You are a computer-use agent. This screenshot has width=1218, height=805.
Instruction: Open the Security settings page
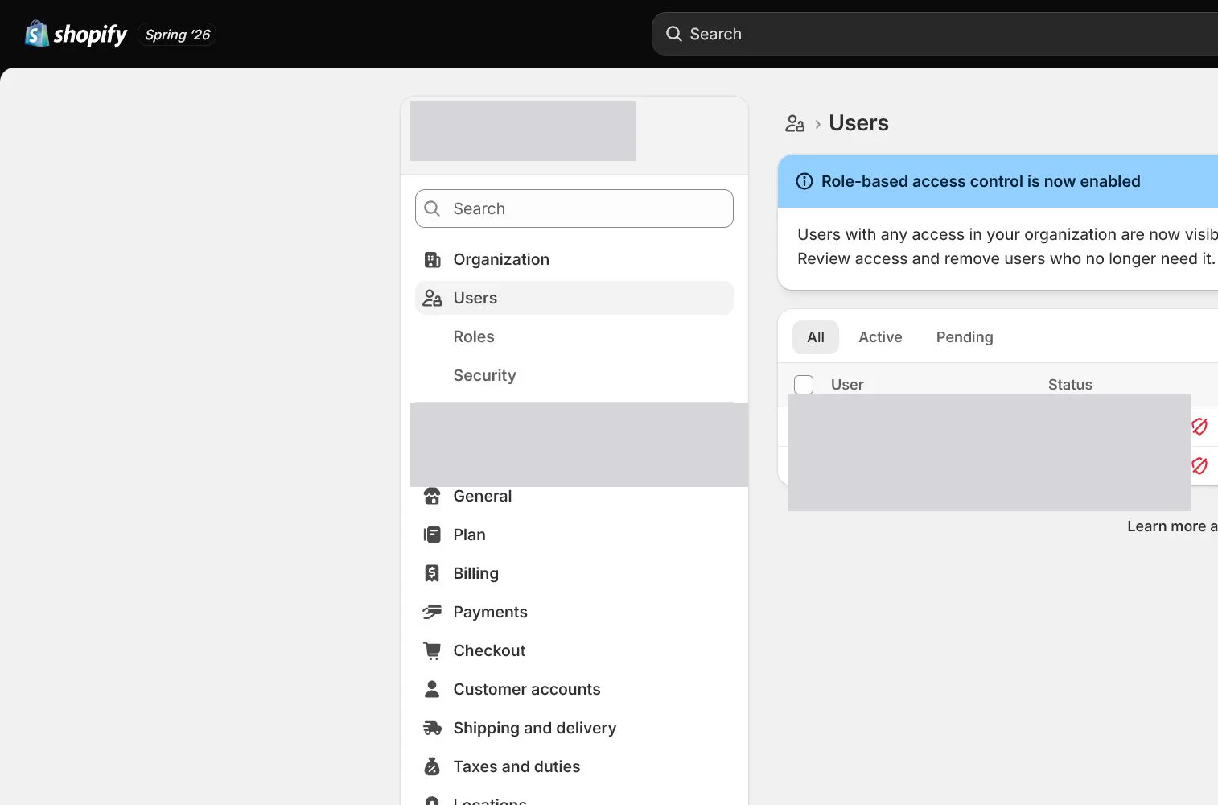pyautogui.click(x=484, y=375)
